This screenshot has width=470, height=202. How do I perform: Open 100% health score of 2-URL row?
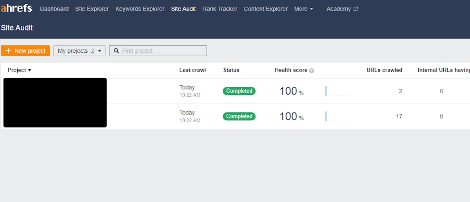tap(292, 91)
